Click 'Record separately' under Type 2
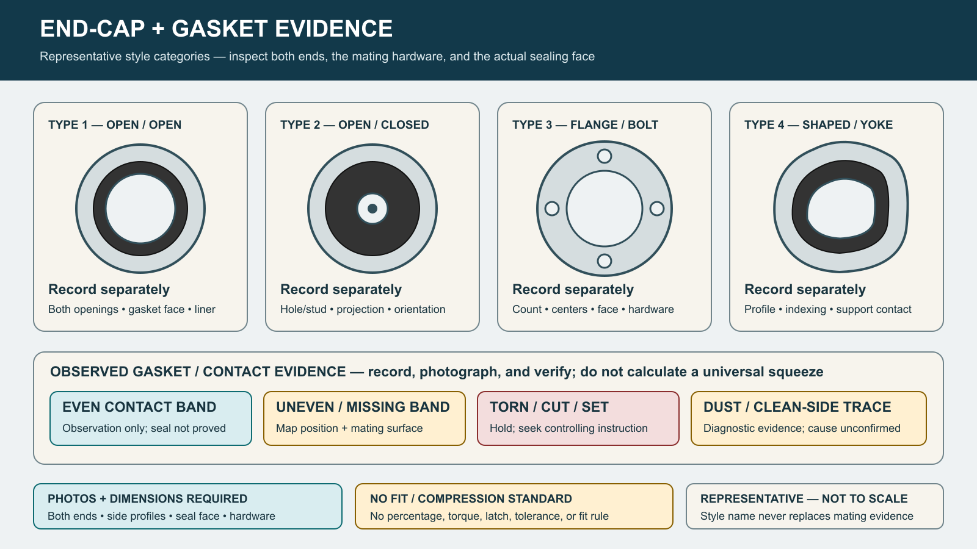Screen dimensions: 977x549 341,289
